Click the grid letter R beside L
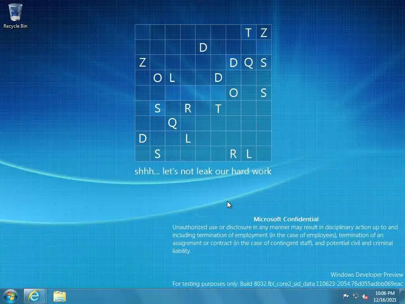405x304 pixels. click(x=233, y=154)
